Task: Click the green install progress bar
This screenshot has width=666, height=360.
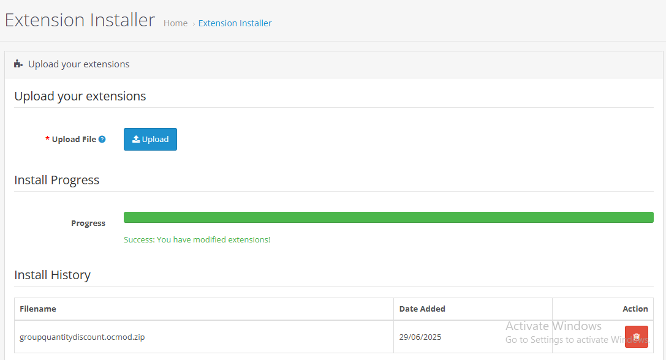Action: point(389,217)
